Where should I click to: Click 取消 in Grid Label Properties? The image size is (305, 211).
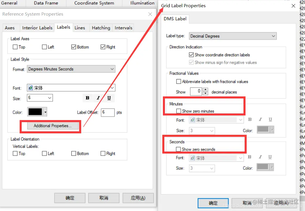point(247,203)
